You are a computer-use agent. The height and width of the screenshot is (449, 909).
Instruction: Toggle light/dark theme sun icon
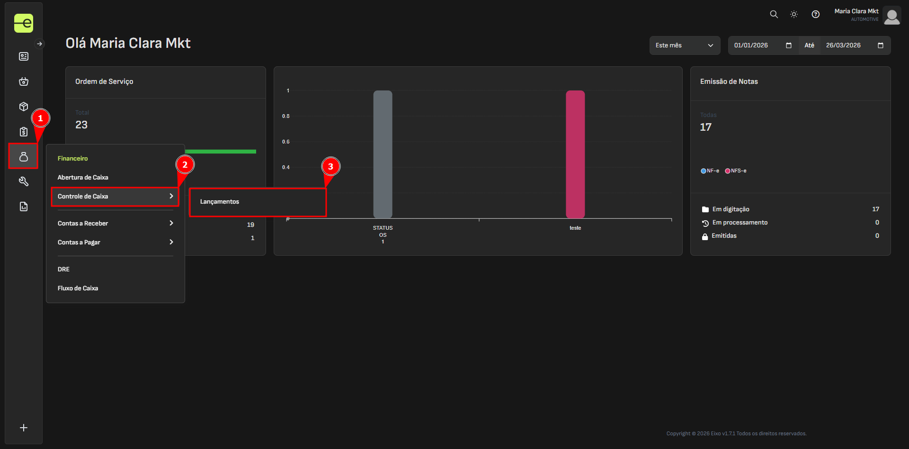pyautogui.click(x=794, y=14)
